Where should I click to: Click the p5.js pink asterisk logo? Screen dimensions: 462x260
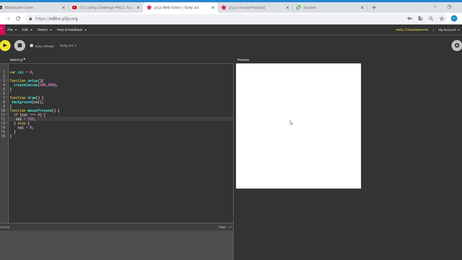coord(1,30)
